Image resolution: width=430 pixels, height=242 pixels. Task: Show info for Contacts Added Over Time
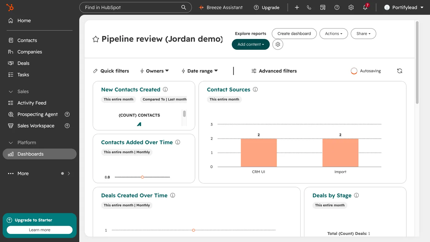click(x=178, y=142)
